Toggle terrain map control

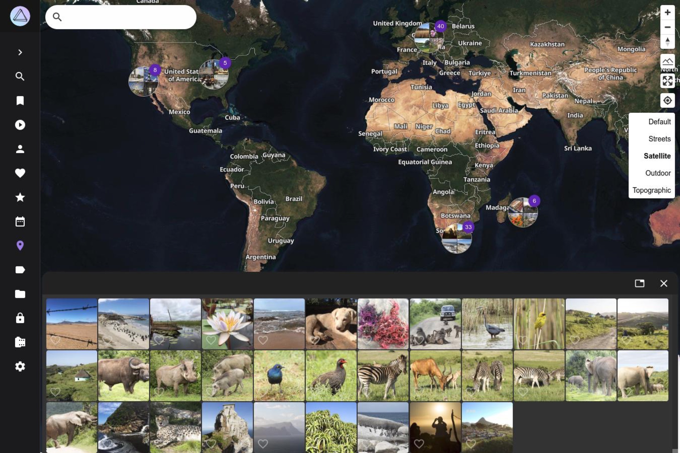point(667,61)
